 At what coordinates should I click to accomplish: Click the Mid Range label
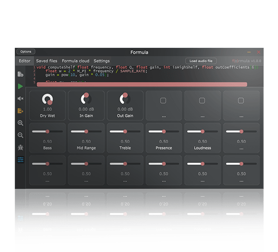coord(86,148)
